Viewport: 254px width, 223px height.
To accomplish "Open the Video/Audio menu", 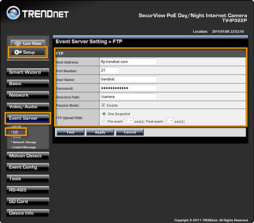I will click(x=28, y=107).
